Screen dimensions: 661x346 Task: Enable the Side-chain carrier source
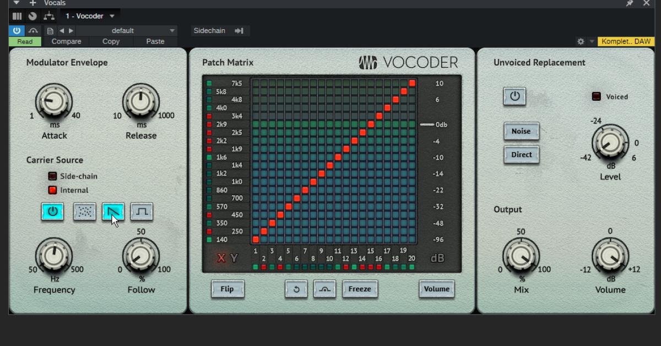[x=52, y=175]
